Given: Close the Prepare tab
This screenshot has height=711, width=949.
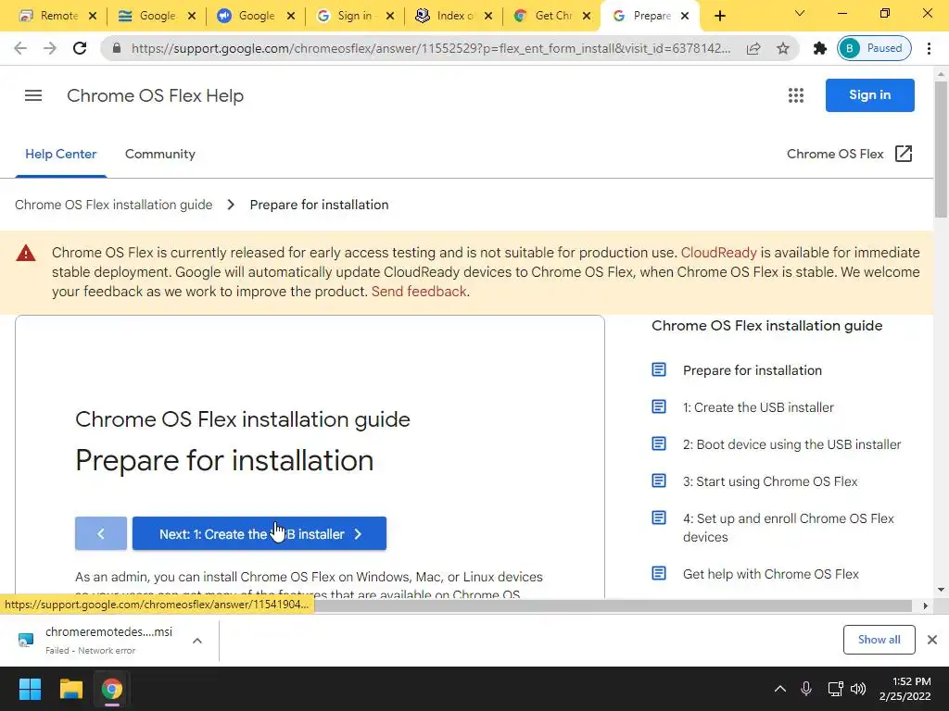Looking at the screenshot, I should (685, 16).
